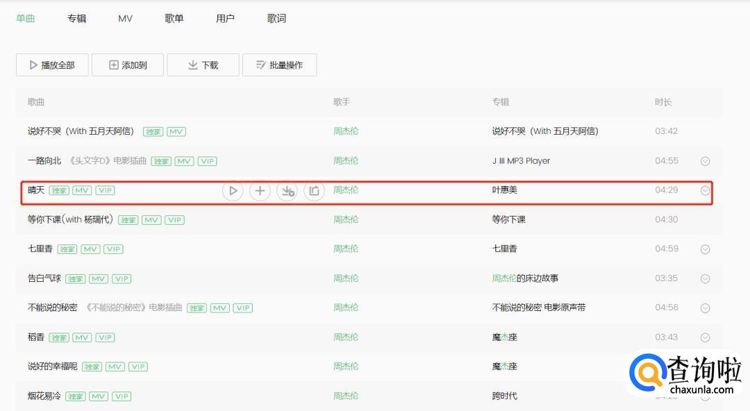
Task: Open MV badge for 七里香
Action: click(x=90, y=249)
